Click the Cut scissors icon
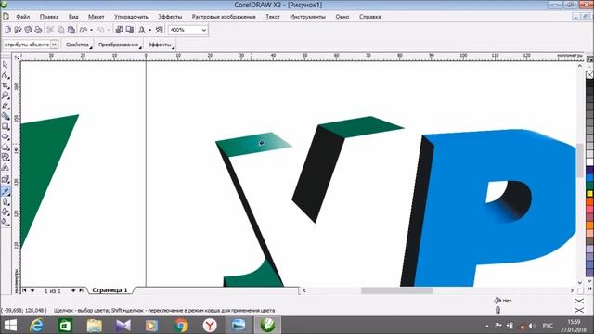 (50, 30)
